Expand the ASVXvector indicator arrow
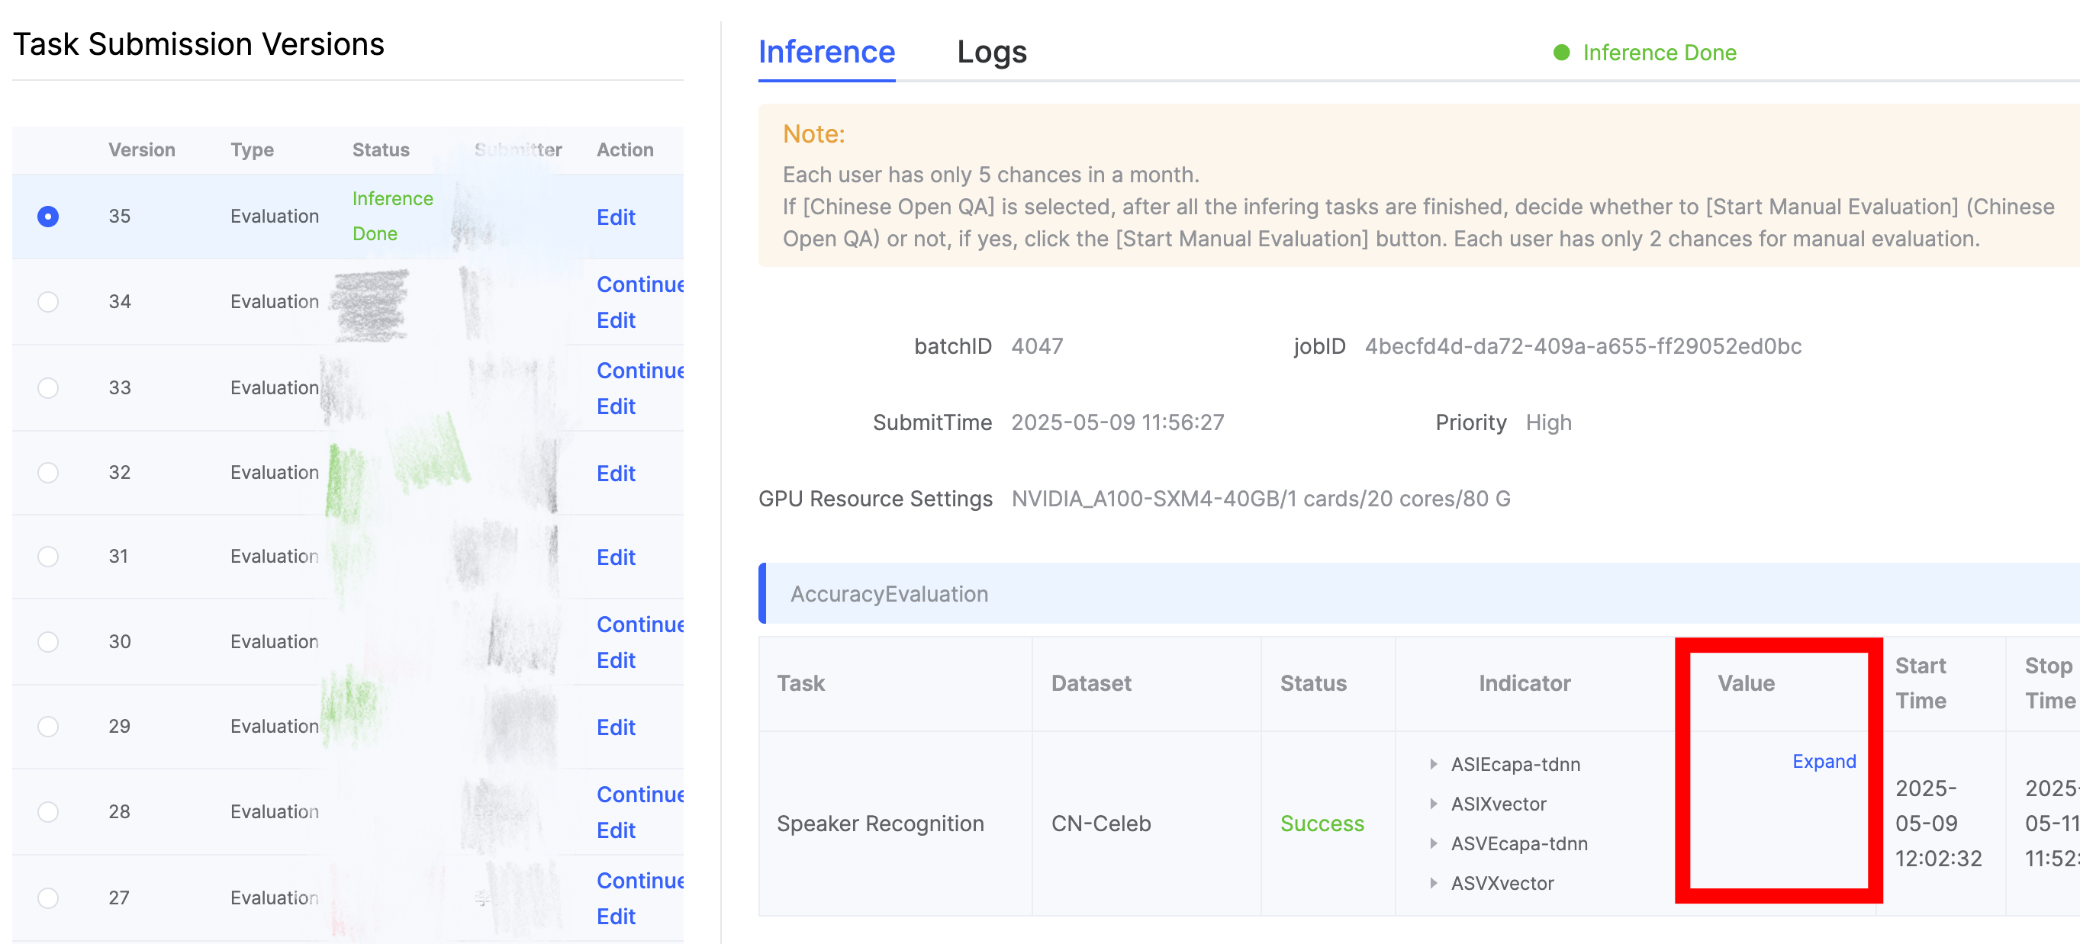This screenshot has width=2080, height=944. [1433, 882]
